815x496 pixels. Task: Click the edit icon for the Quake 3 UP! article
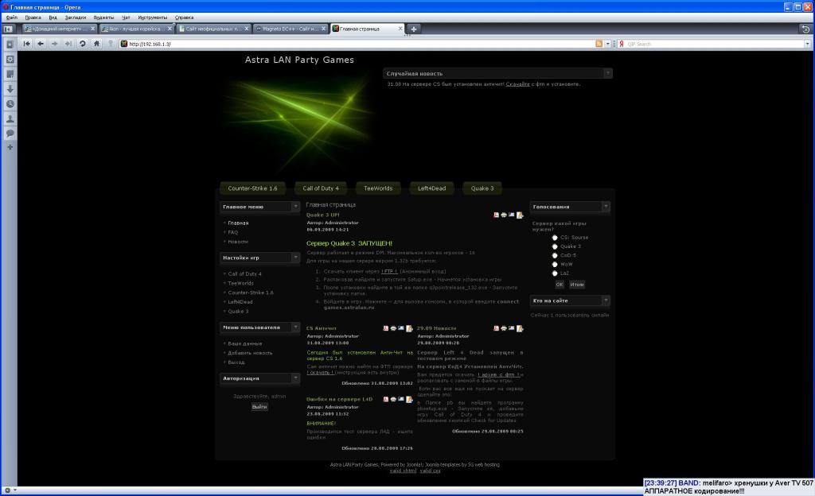[x=519, y=215]
